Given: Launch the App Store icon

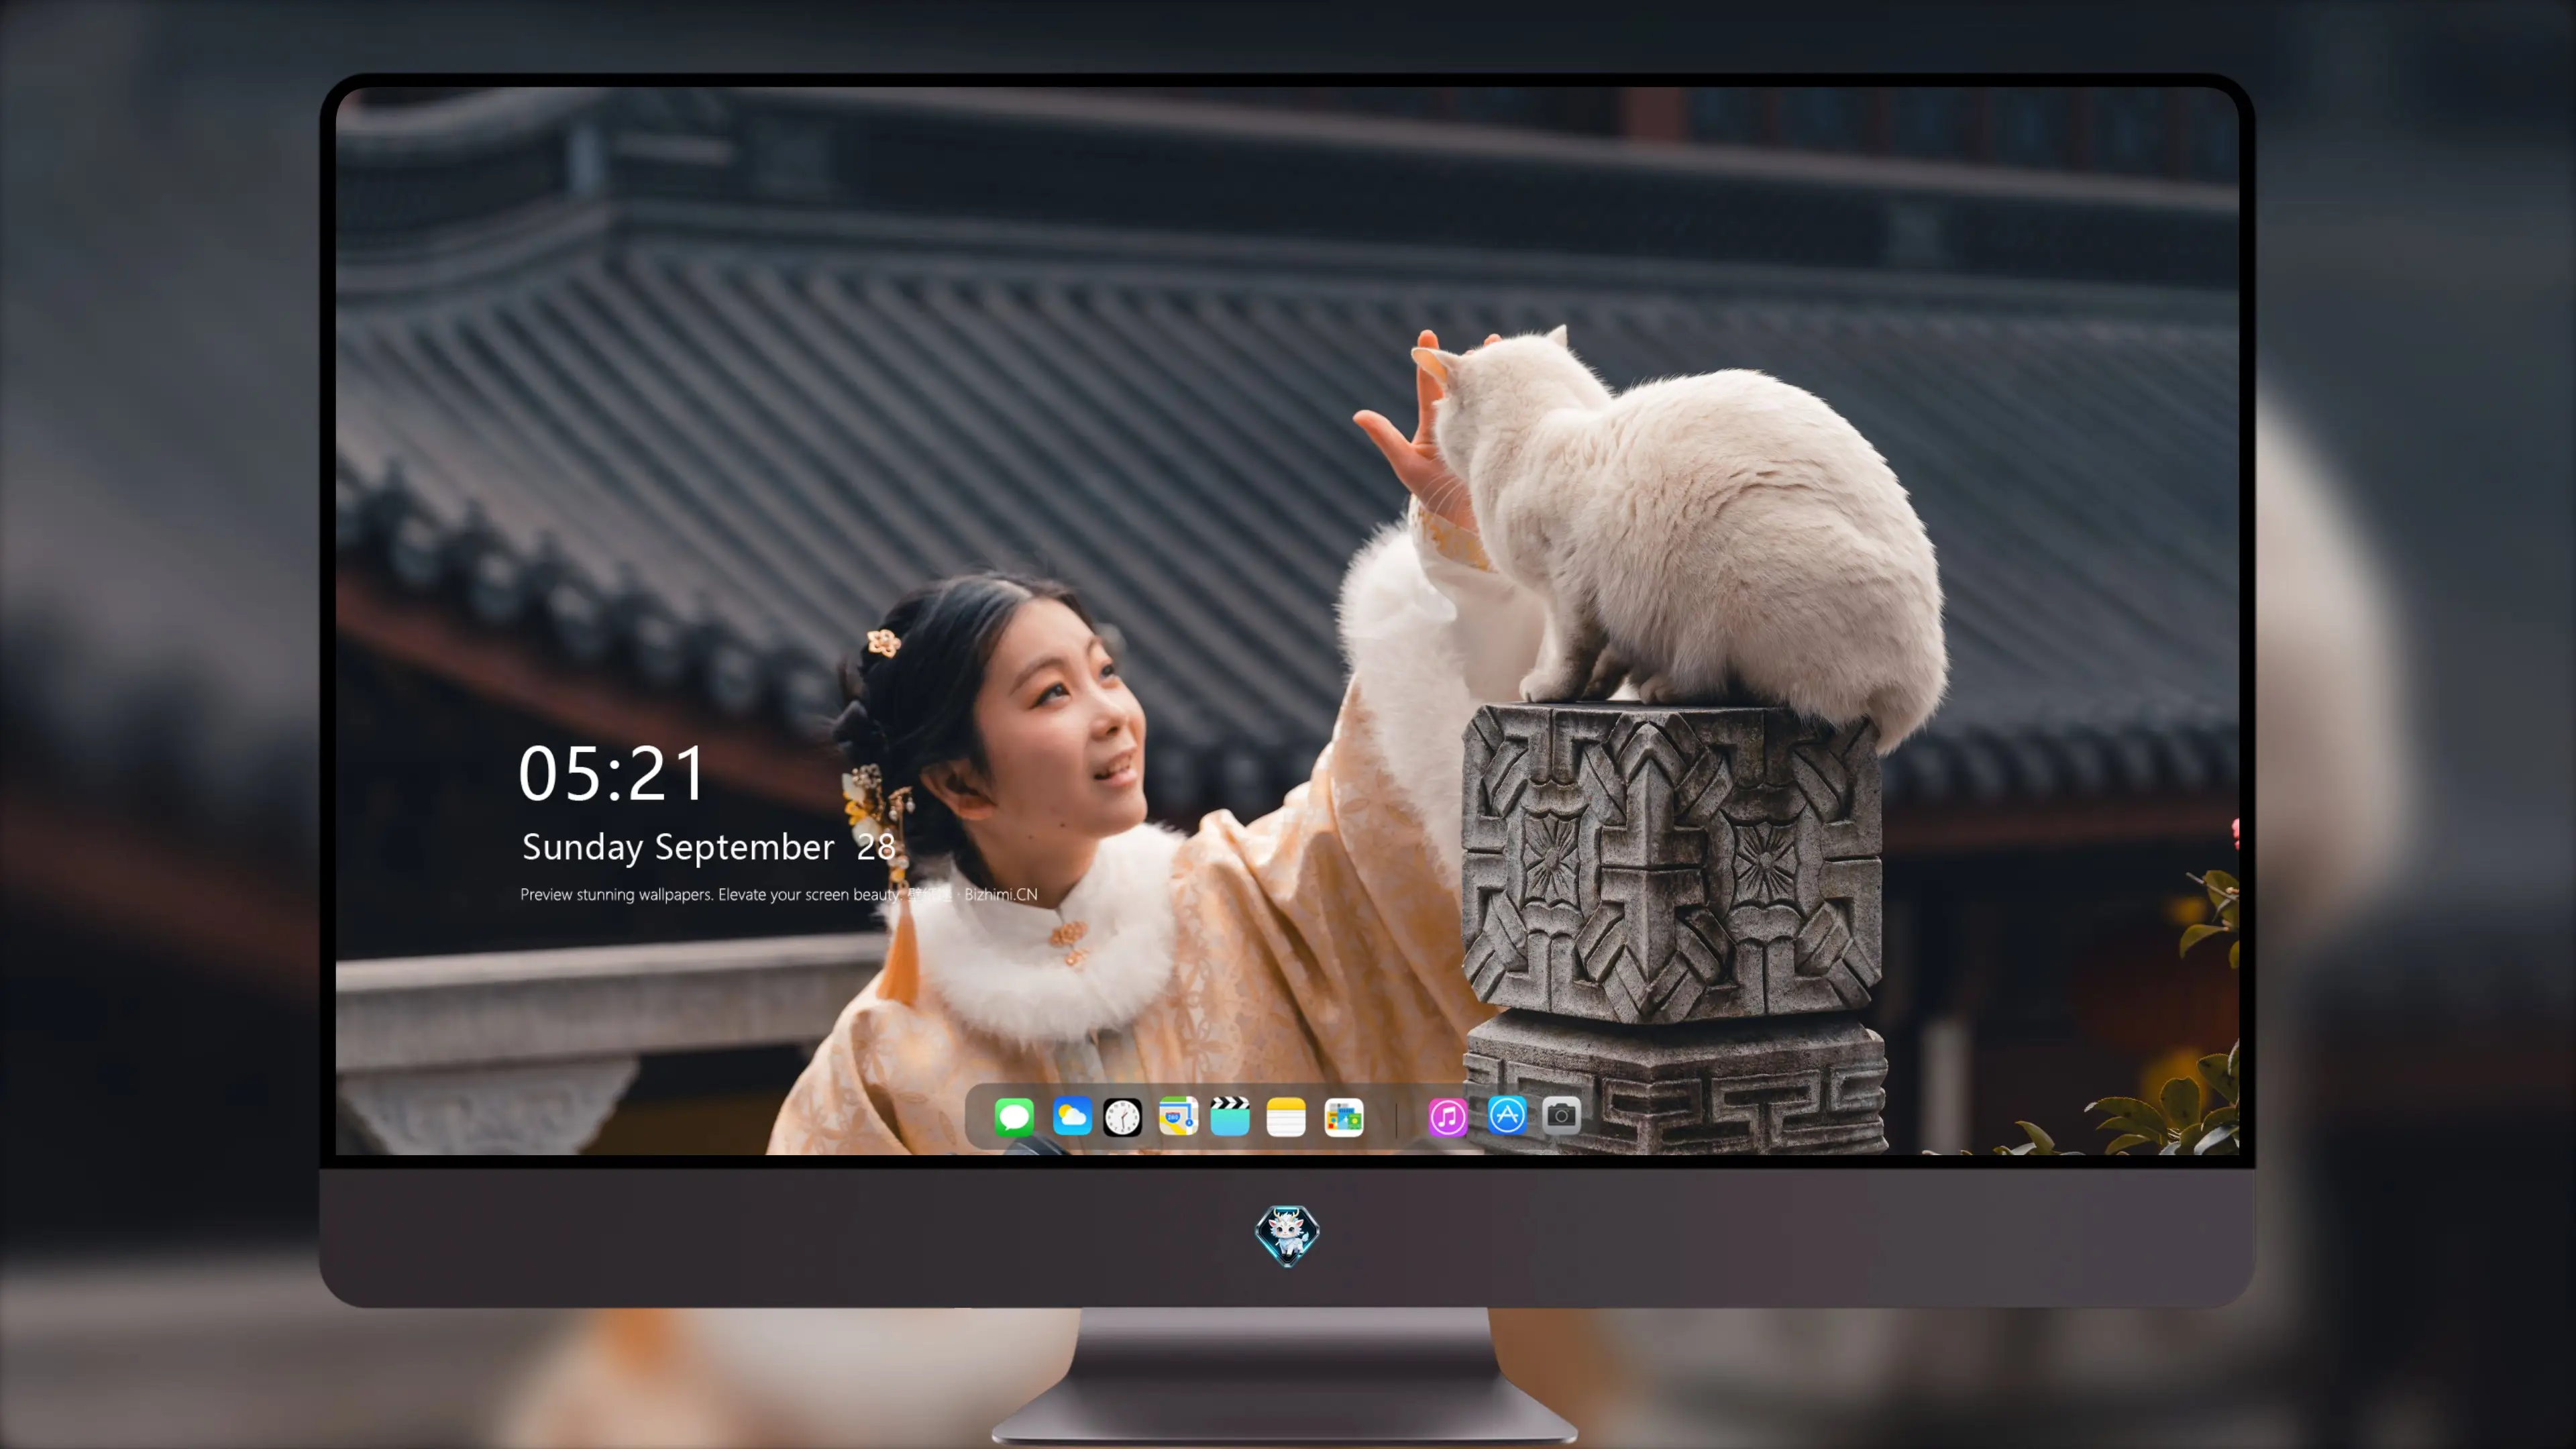Looking at the screenshot, I should 1507,1115.
